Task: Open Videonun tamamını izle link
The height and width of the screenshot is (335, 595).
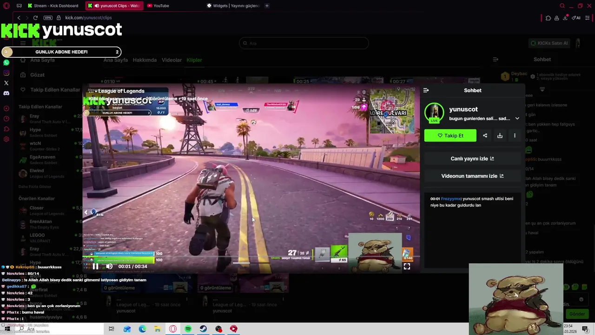Action: click(472, 176)
